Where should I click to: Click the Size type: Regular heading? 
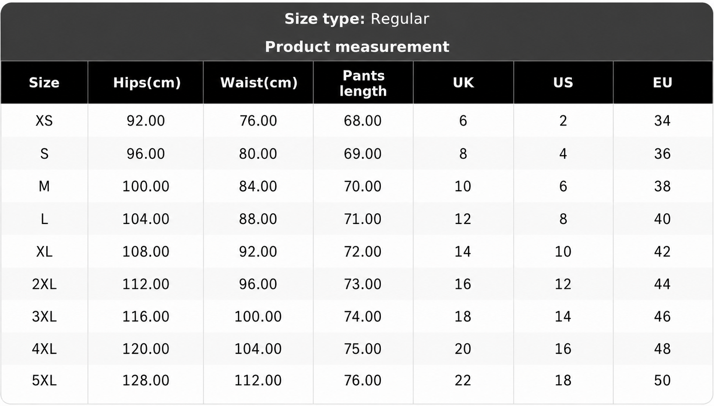pyautogui.click(x=357, y=19)
